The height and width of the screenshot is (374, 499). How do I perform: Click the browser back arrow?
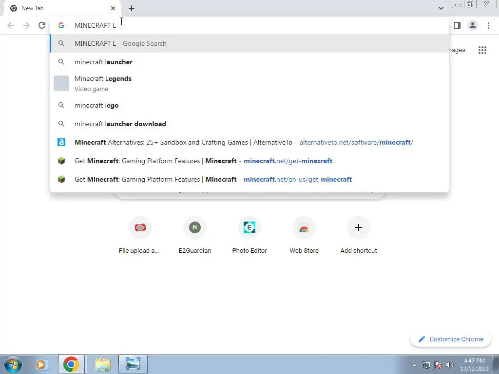coord(11,25)
